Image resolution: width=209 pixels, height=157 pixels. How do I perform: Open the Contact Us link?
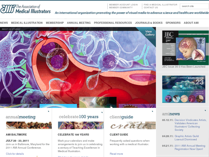[151, 7]
